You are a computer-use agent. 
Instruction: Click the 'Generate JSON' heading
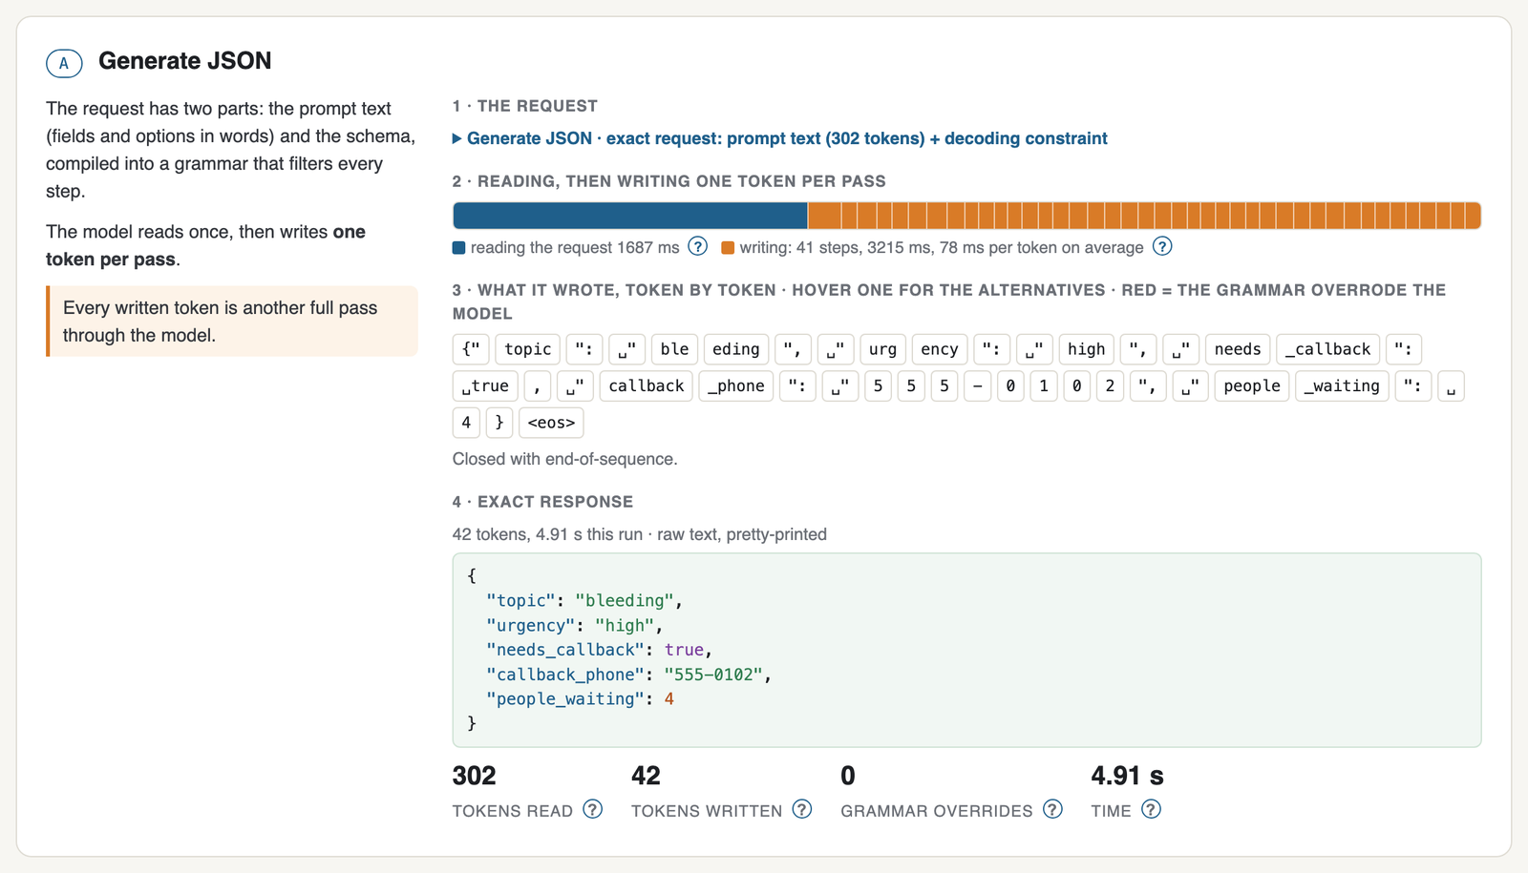(x=185, y=61)
